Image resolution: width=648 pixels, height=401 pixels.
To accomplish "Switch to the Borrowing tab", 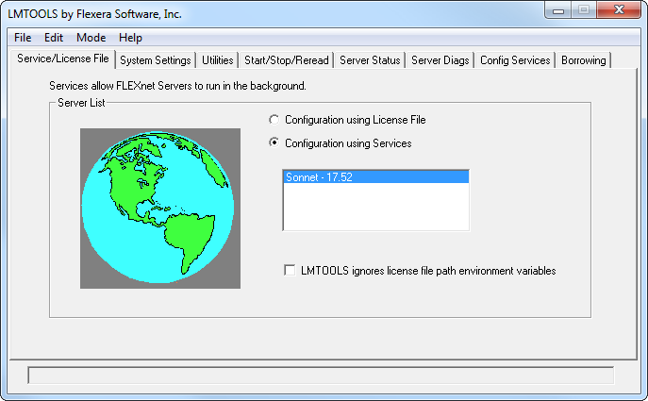I will pos(584,60).
